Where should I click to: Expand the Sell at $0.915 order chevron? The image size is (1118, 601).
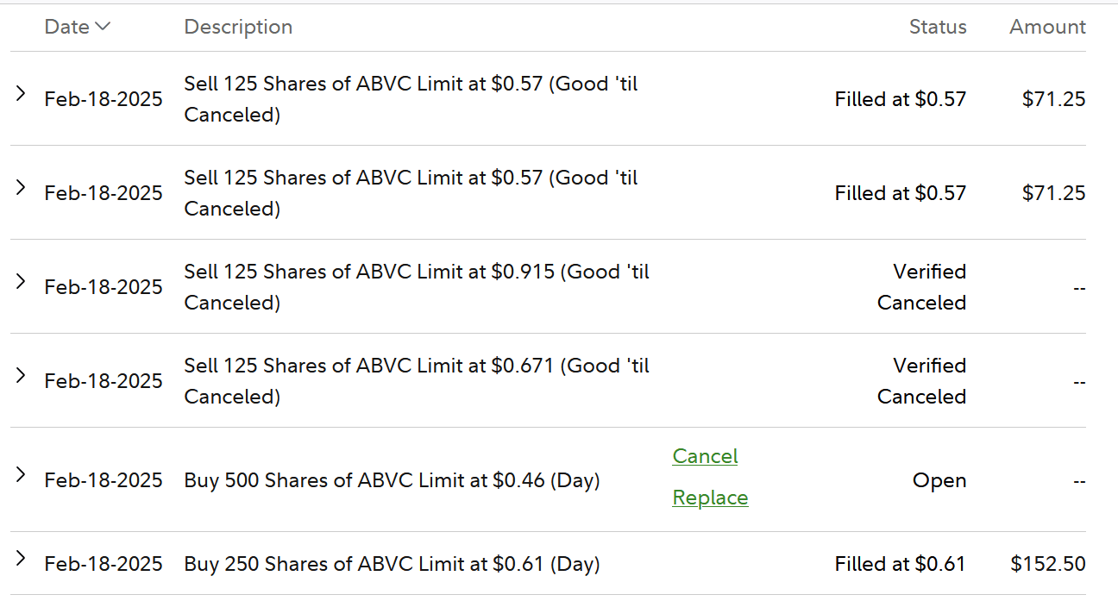[x=21, y=282]
